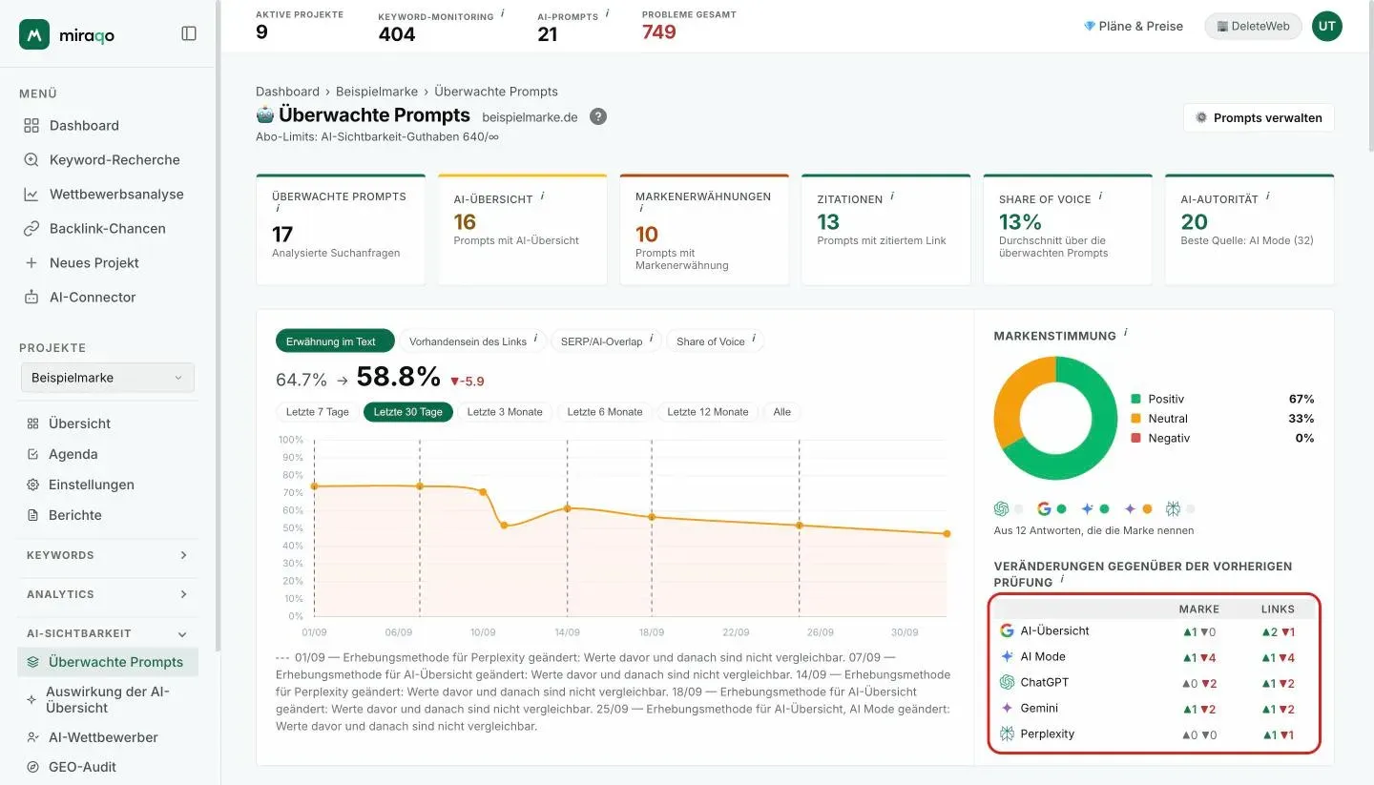Select the Letzte 7 Tage range
Viewport: 1374px width, 785px height.
318,412
